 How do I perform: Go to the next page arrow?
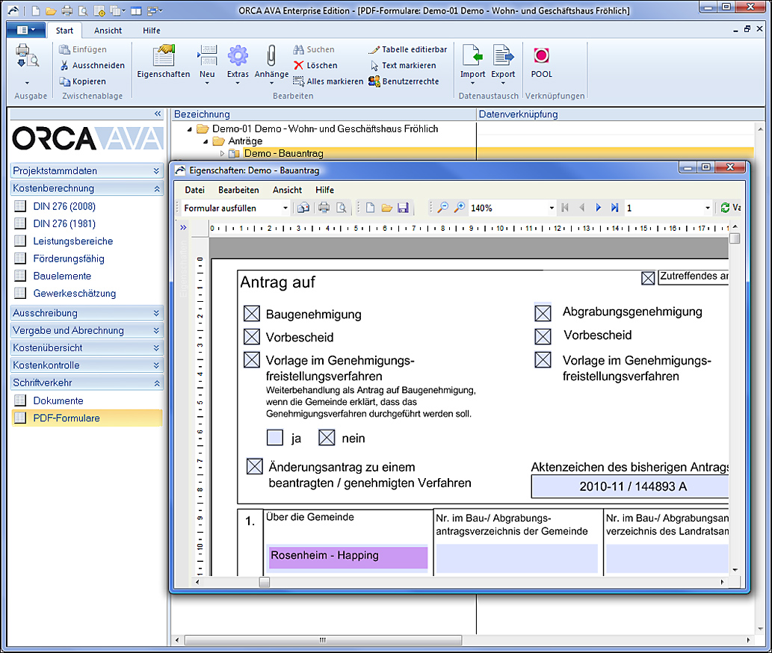(x=598, y=208)
